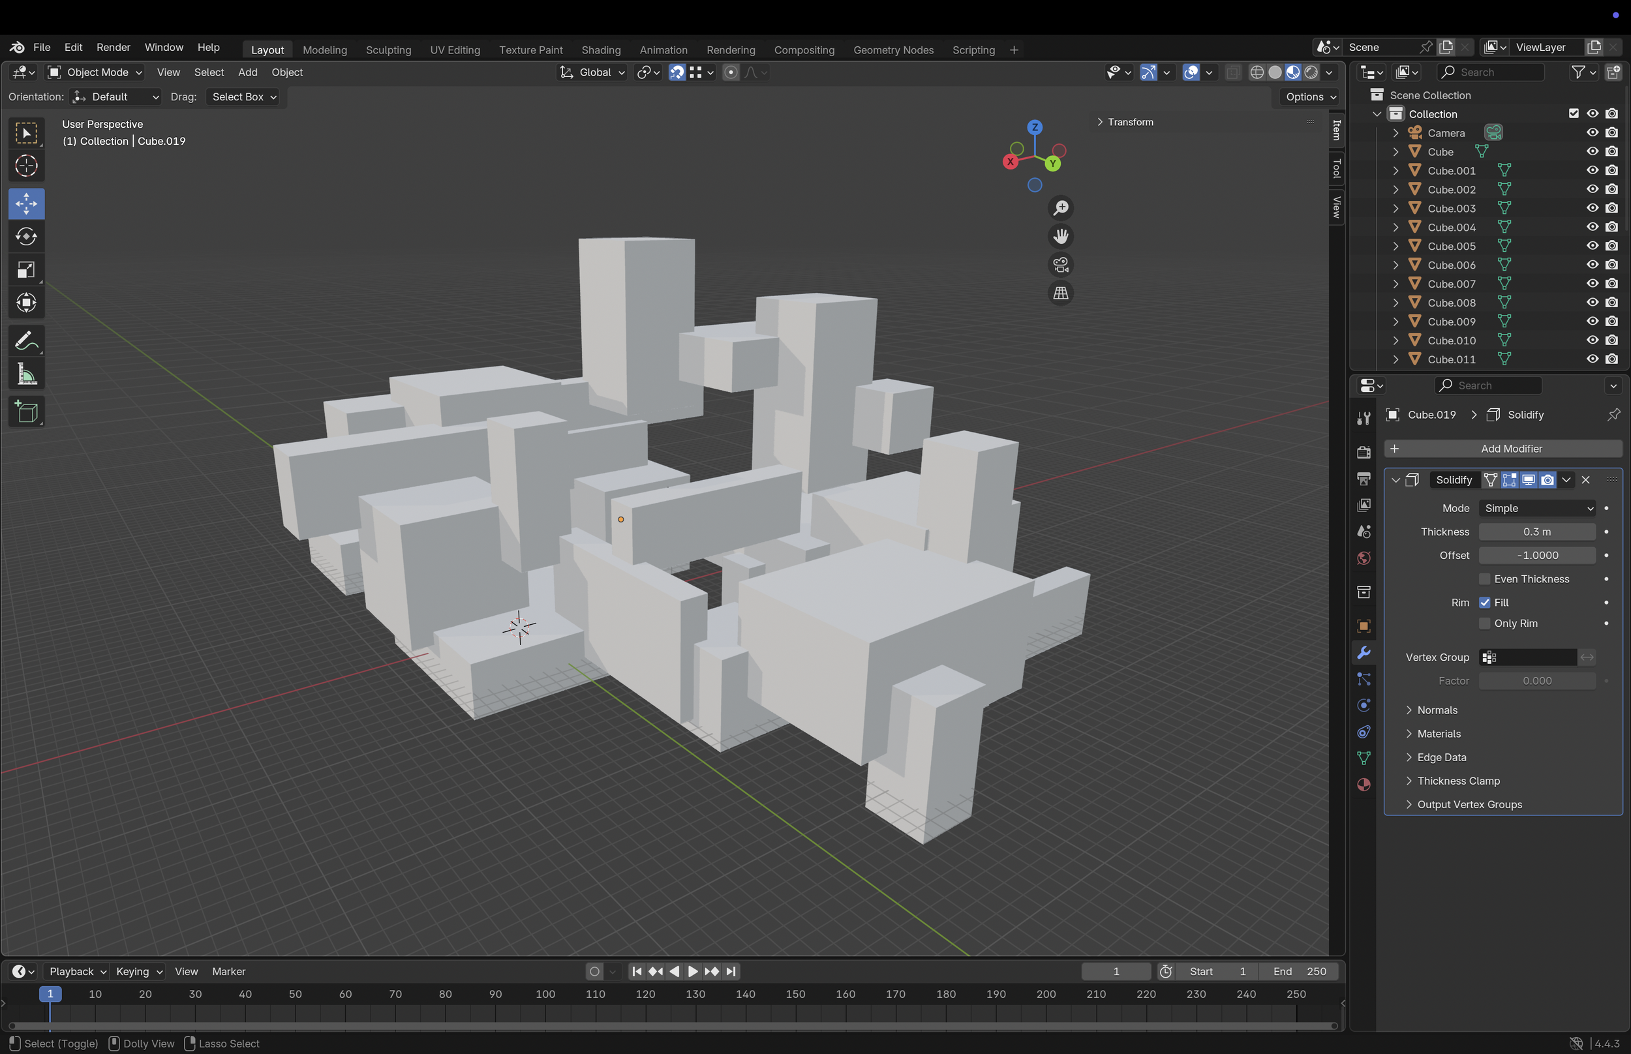The image size is (1631, 1054).
Task: Open the Solidify Mode dropdown
Action: click(x=1536, y=508)
